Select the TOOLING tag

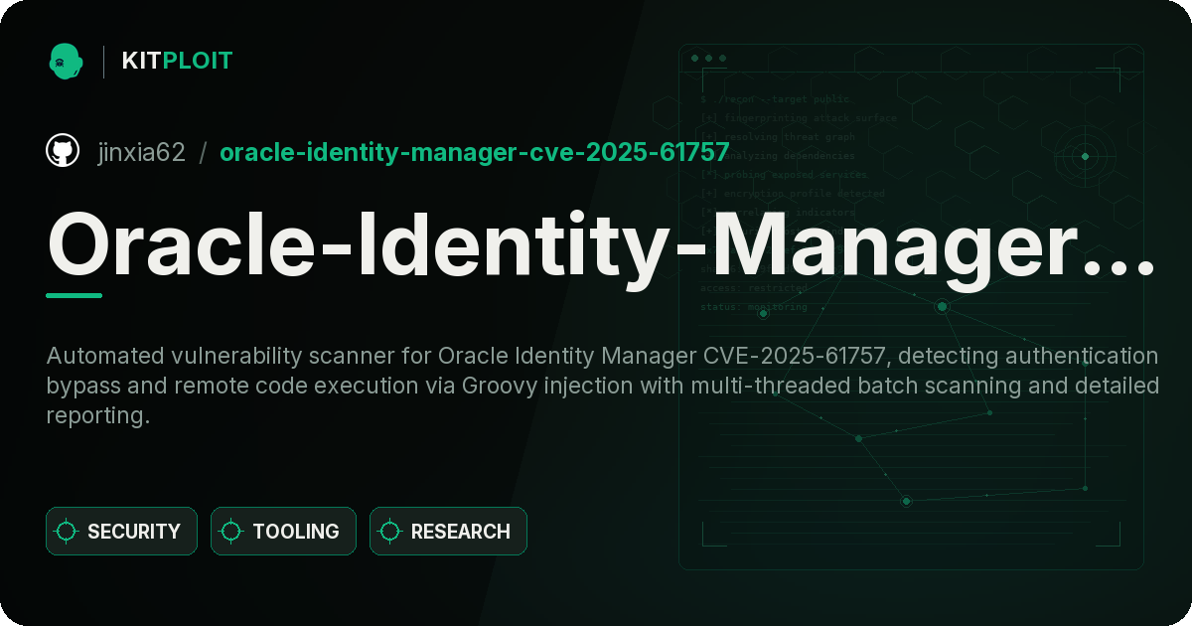pyautogui.click(x=283, y=532)
